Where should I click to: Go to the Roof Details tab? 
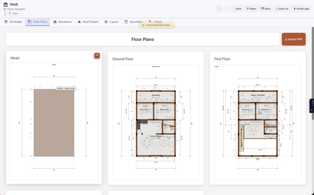(x=88, y=22)
